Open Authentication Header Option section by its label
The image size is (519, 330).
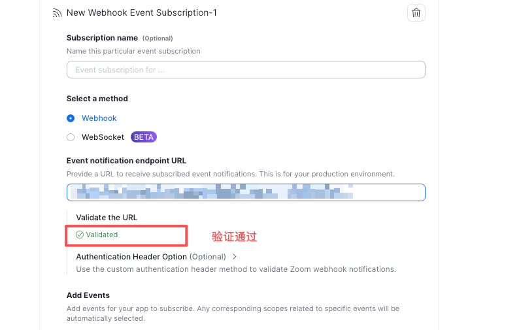click(x=131, y=257)
